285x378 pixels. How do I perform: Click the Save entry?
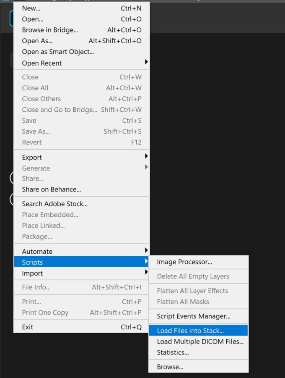(x=82, y=120)
